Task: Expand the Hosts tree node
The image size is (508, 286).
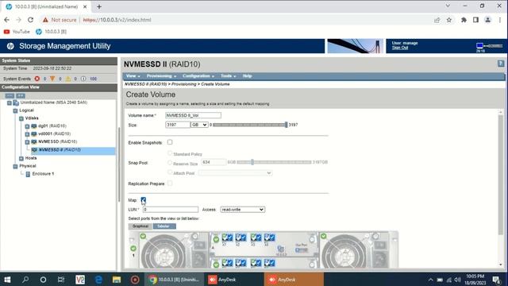Action: pos(21,158)
